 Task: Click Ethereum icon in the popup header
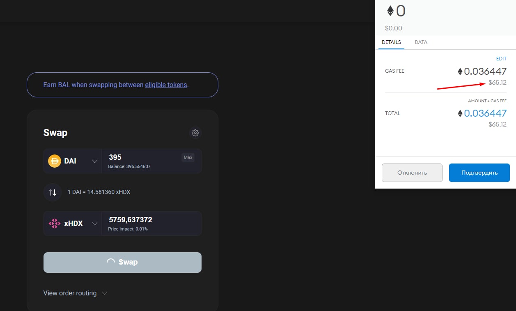tap(390, 11)
